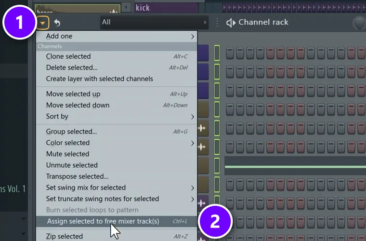Choose 'Transpose selected...' entry

click(117, 176)
